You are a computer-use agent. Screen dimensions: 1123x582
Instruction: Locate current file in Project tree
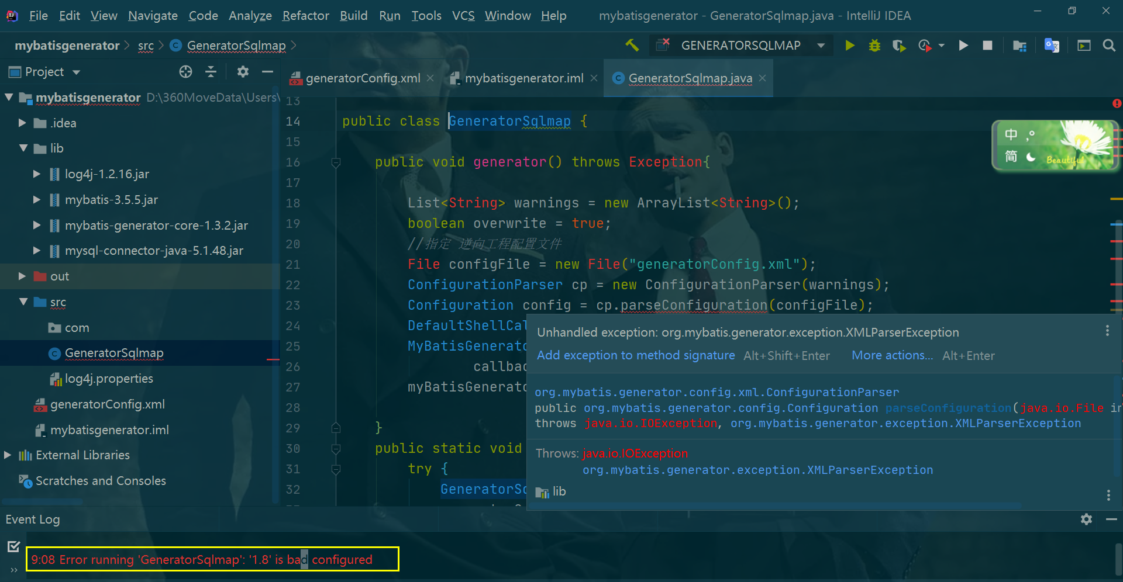tap(185, 71)
